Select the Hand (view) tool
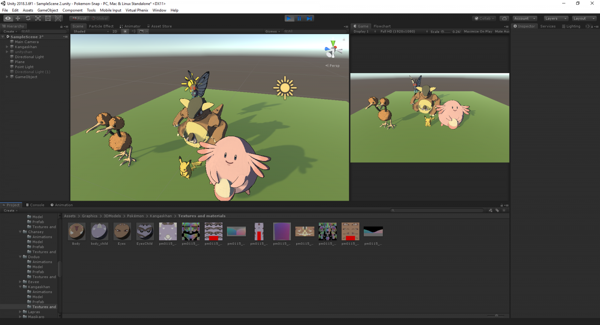 (8, 18)
